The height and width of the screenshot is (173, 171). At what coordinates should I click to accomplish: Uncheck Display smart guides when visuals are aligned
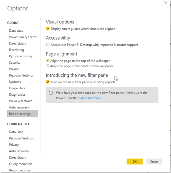tap(48, 29)
